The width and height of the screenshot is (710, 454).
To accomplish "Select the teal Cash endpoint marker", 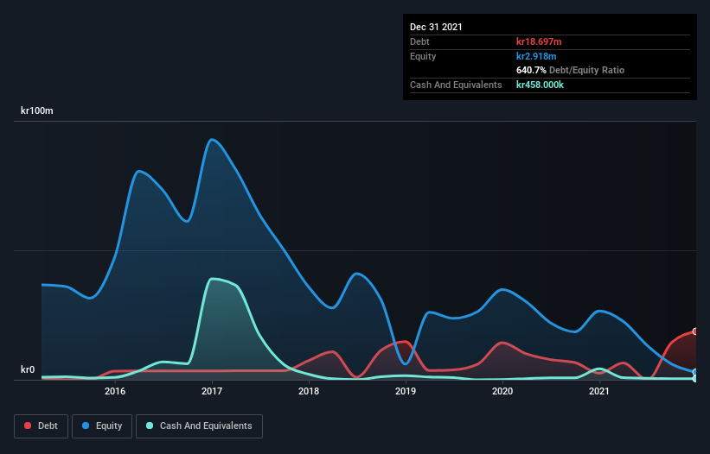I will pyautogui.click(x=695, y=379).
